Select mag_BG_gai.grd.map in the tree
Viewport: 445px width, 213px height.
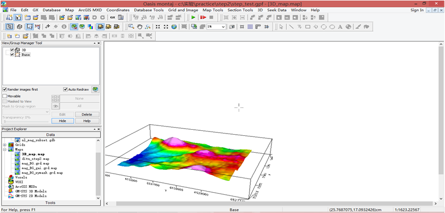click(x=39, y=168)
